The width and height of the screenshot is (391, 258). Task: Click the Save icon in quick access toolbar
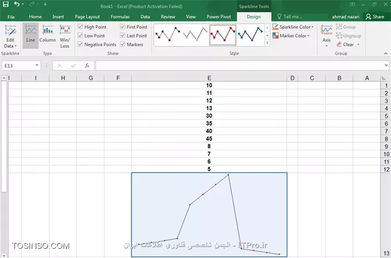[x=6, y=5]
